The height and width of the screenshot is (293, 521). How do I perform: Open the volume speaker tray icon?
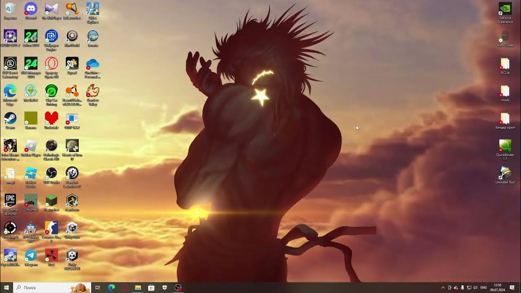tap(475, 287)
